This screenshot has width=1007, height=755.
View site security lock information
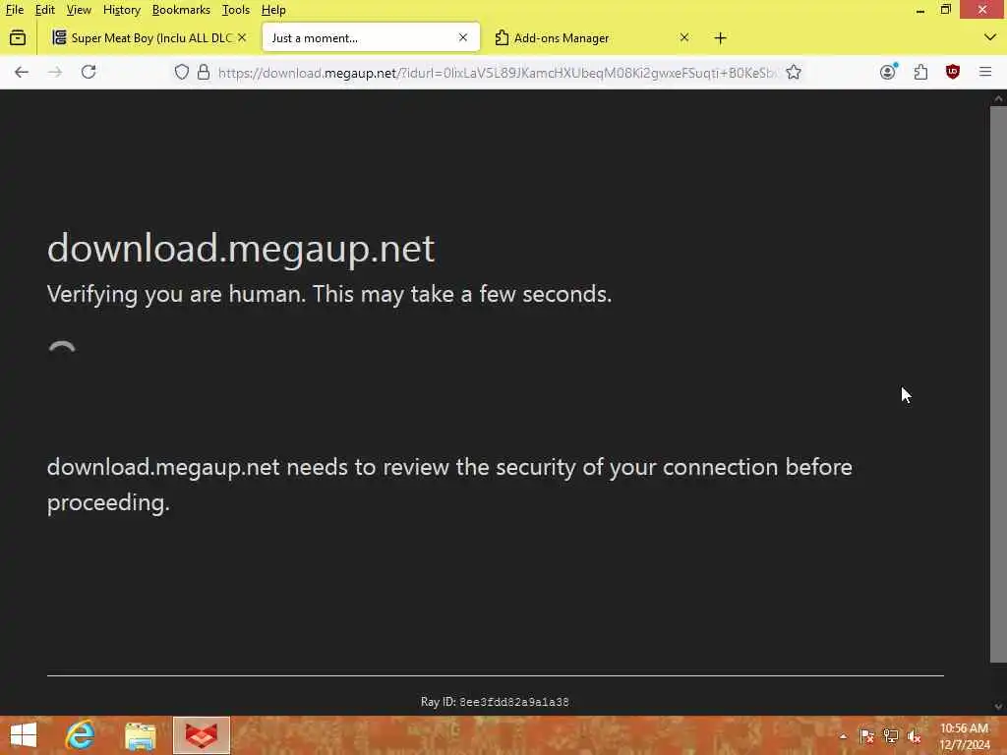pyautogui.click(x=204, y=72)
